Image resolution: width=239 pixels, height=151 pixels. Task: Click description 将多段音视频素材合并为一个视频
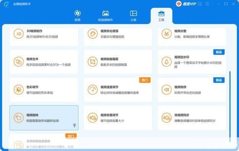(x=49, y=65)
